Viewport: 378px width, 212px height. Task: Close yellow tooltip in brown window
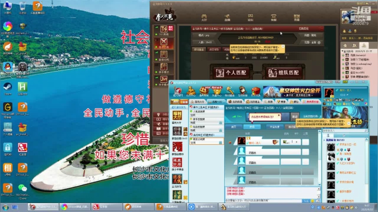(283, 46)
